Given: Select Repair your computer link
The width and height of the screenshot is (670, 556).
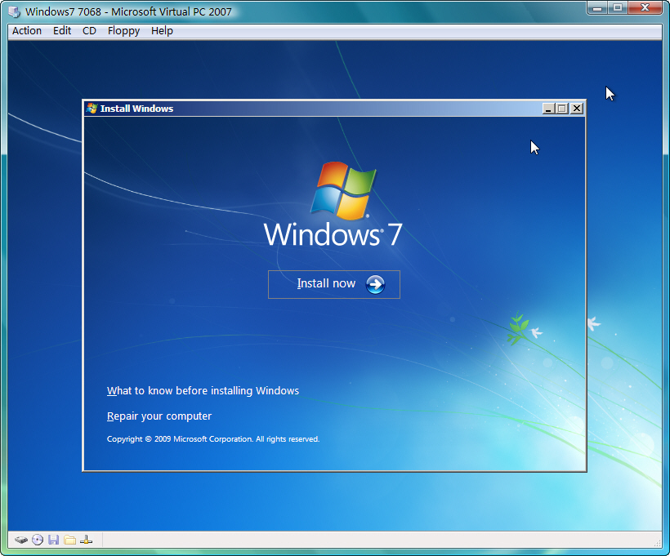Looking at the screenshot, I should pos(159,416).
